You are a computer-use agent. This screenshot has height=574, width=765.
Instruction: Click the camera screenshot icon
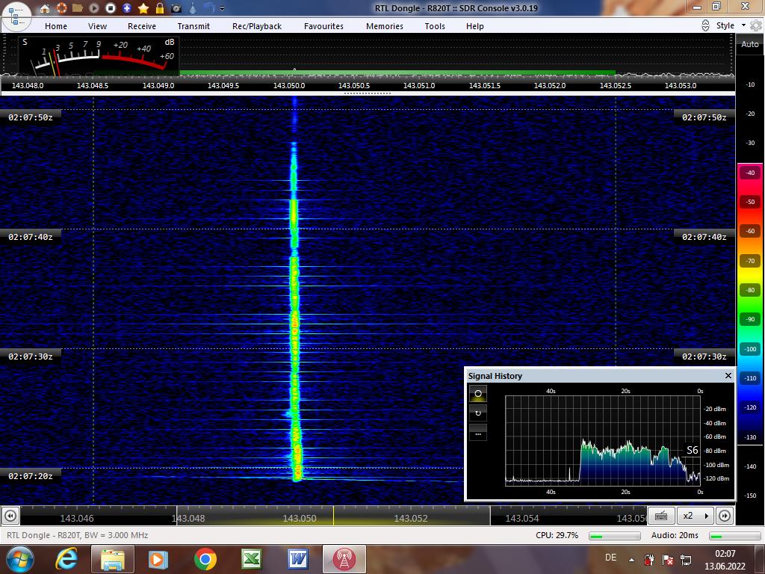point(176,8)
